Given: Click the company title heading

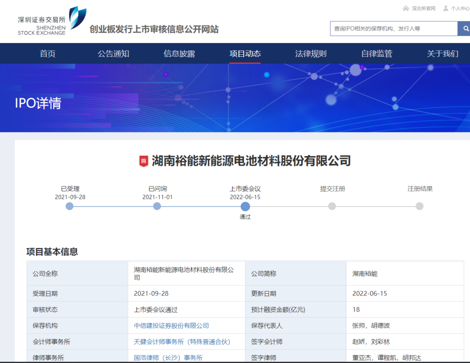Looking at the screenshot, I should pyautogui.click(x=251, y=161).
